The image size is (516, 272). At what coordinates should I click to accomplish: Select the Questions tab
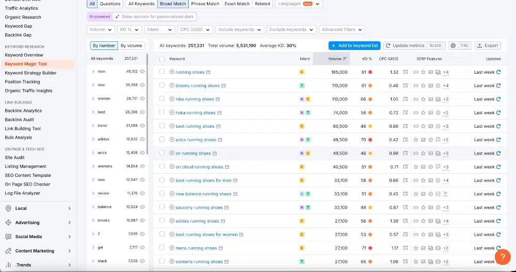point(110,4)
